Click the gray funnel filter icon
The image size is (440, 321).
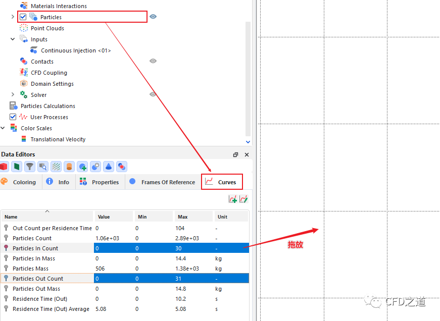pyautogui.click(x=30, y=167)
